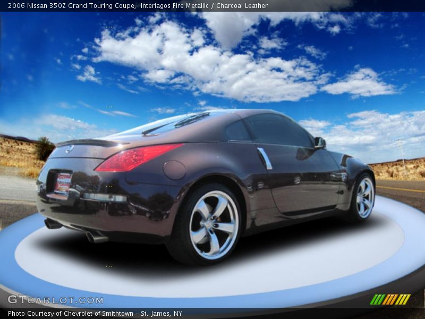This screenshot has height=319, width=425.
Task: Click the green-orange-yellow striped logo icon
Action: [390, 299]
